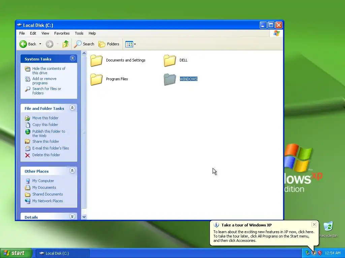Screen dimensions: 345x258
Task: Click Hide the contents of this drive
Action: 49,71
